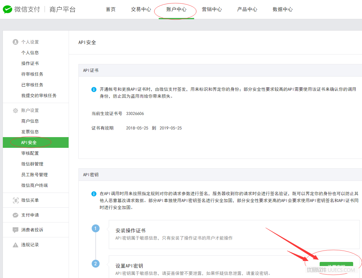The height and width of the screenshot is (278, 362).
Task: Select 已审核任务 in sidebar
Action: (32, 85)
